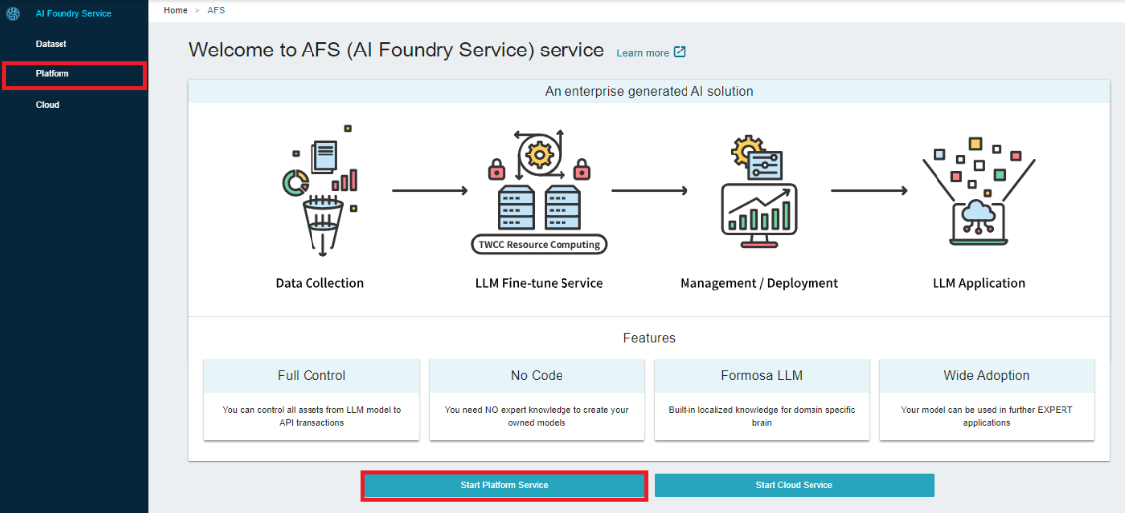Navigate to Home in the breadcrumb
Image resolution: width=1125 pixels, height=513 pixels.
point(175,10)
